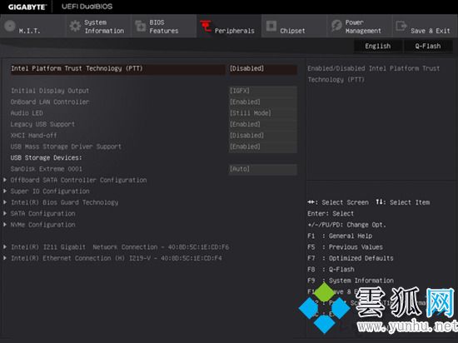
Task: Select SanDisk Extreme 0001 device entry
Action: (46, 169)
